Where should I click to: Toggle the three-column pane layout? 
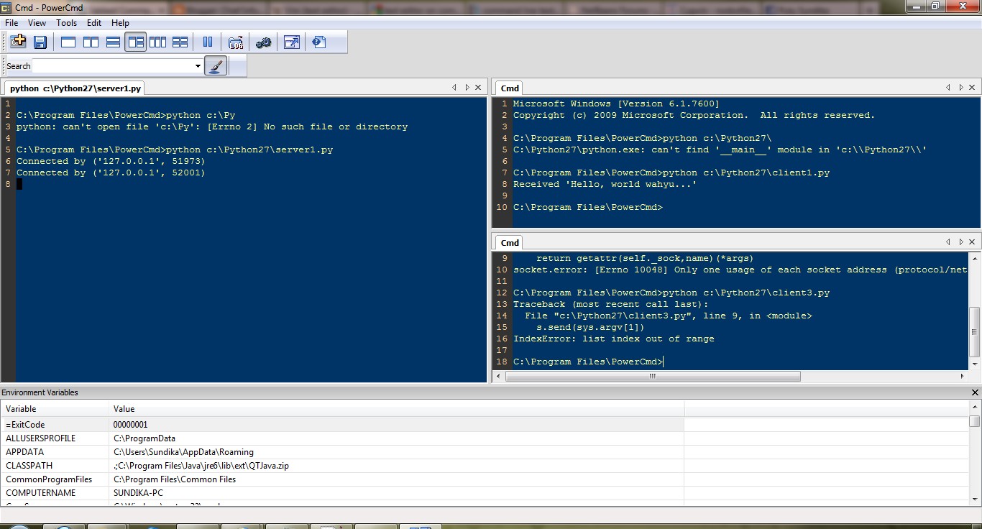[158, 42]
